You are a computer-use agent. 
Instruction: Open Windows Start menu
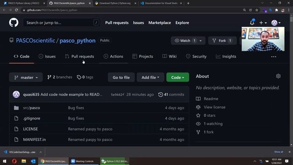(5, 161)
